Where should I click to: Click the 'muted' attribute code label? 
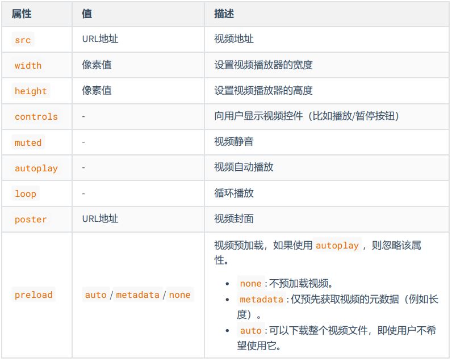pyautogui.click(x=28, y=143)
